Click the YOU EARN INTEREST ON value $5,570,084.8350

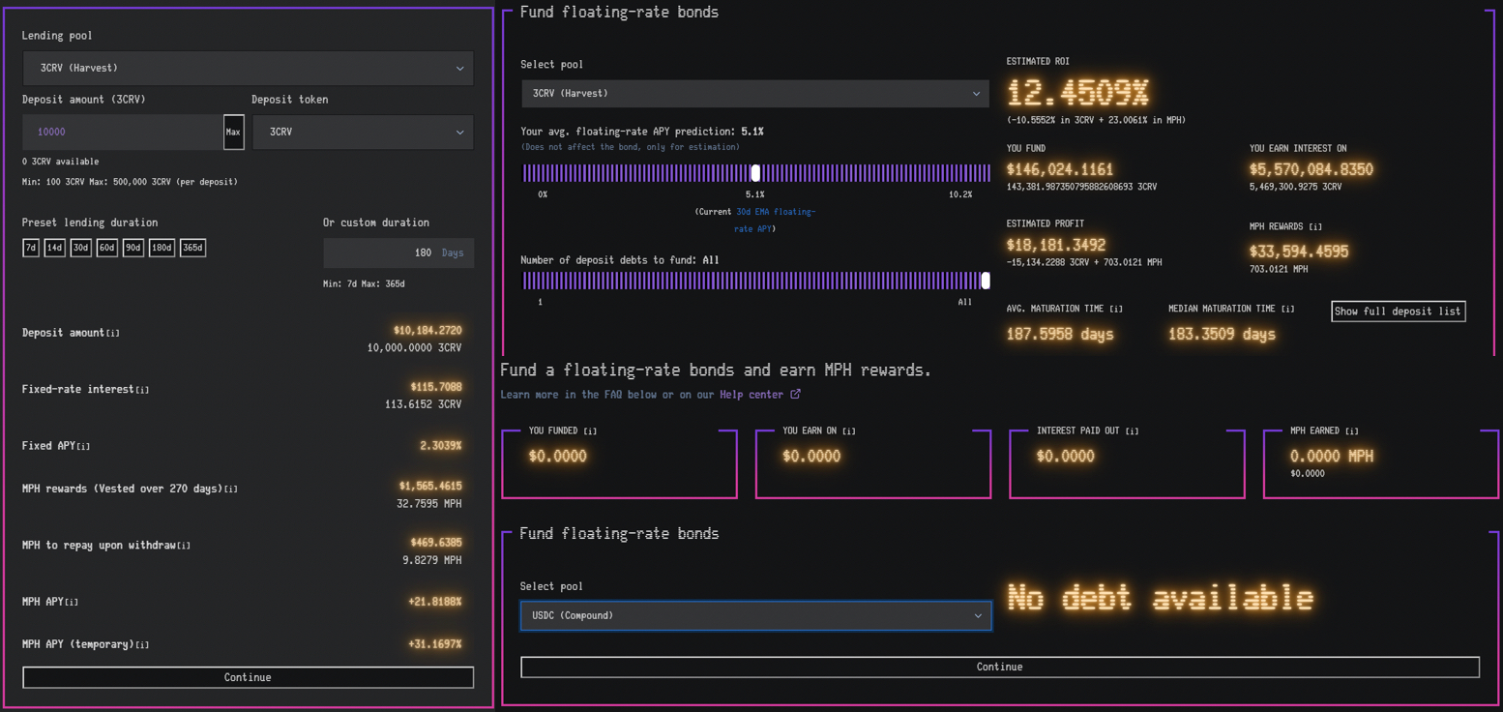[x=1311, y=169]
